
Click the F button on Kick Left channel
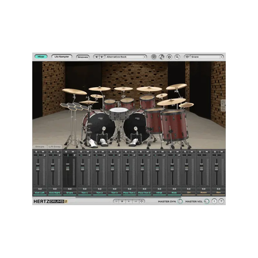(45, 155)
